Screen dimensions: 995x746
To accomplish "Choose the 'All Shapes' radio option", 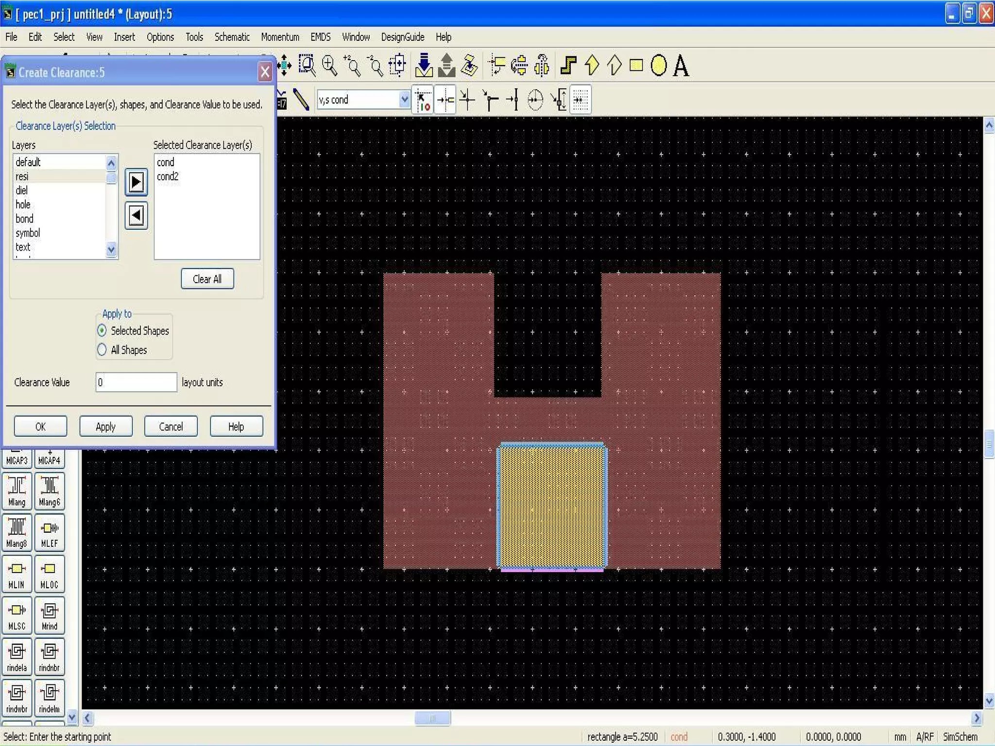I will 102,350.
